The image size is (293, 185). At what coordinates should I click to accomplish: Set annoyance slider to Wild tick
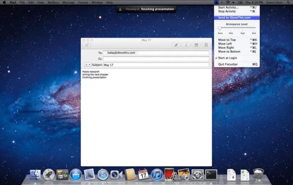(x=254, y=30)
